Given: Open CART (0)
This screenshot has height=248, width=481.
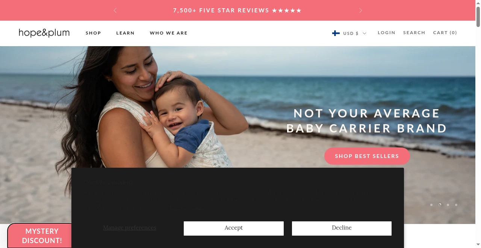Looking at the screenshot, I should pyautogui.click(x=445, y=33).
